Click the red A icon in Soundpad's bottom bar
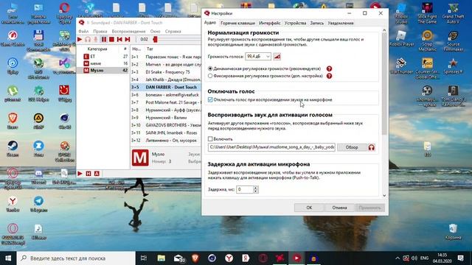This screenshot has height=265, width=472. pyautogui.click(x=97, y=174)
